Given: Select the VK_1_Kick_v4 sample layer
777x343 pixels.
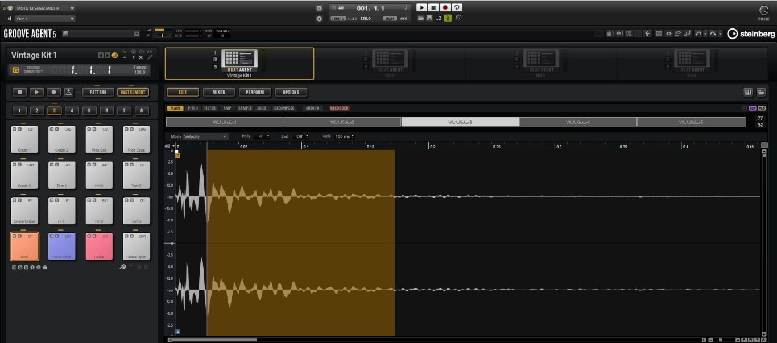Looking at the screenshot, I should [577, 122].
